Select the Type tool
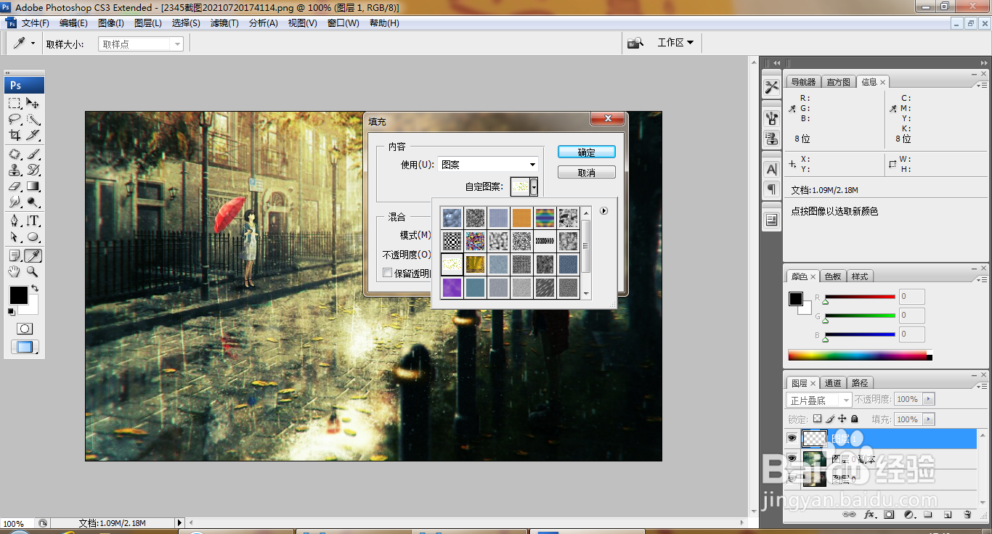This screenshot has height=534, width=992. [x=33, y=221]
